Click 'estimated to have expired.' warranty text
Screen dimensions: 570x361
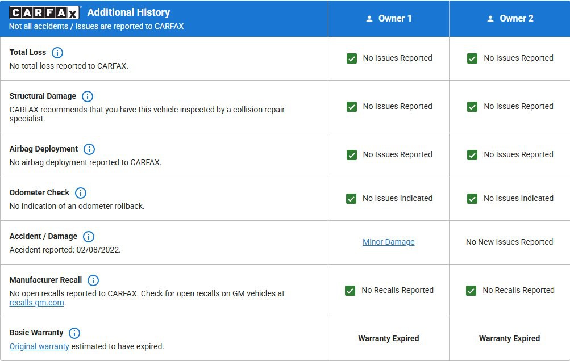(118, 346)
